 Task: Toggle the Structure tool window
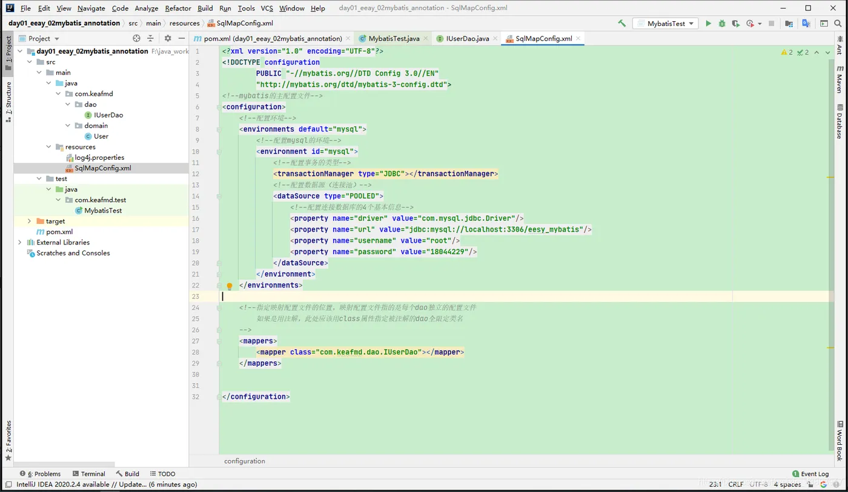8,98
